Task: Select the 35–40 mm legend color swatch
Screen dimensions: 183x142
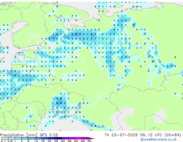Action: (72, 138)
